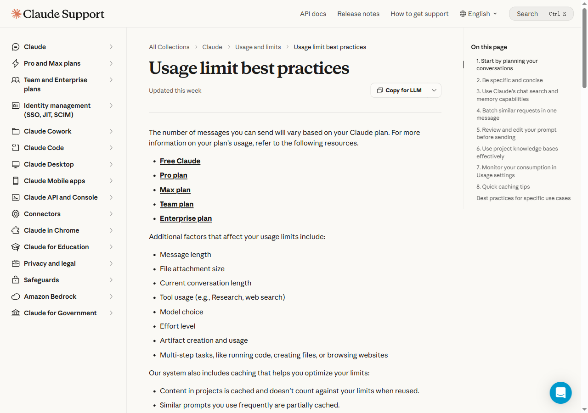Viewport: 588px width, 413px height.
Task: Click the globe language icon
Action: point(463,14)
